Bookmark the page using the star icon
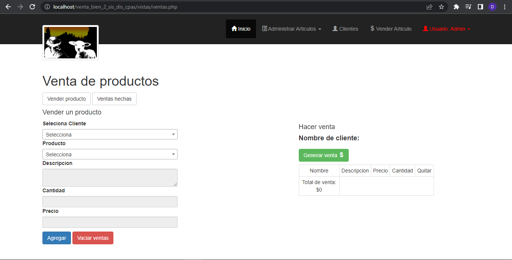 click(441, 7)
